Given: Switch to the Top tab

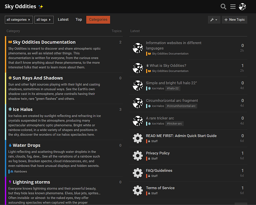Looking at the screenshot, I should 79,20.
